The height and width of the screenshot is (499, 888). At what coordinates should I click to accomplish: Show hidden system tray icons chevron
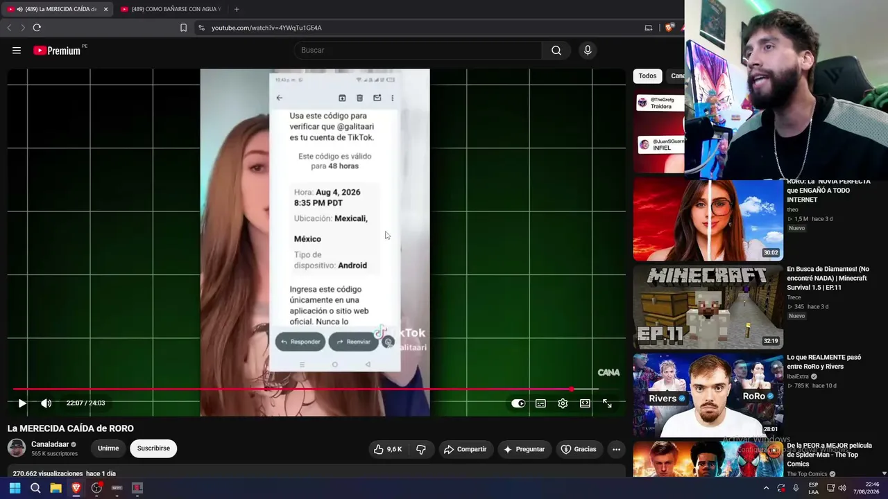click(x=766, y=488)
